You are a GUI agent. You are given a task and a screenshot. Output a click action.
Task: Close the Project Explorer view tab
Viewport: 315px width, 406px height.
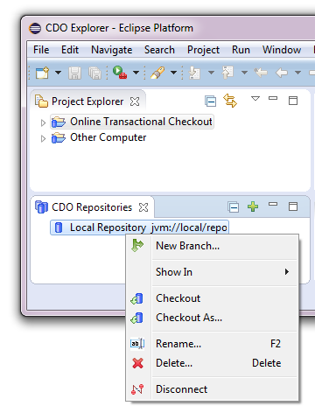(135, 101)
